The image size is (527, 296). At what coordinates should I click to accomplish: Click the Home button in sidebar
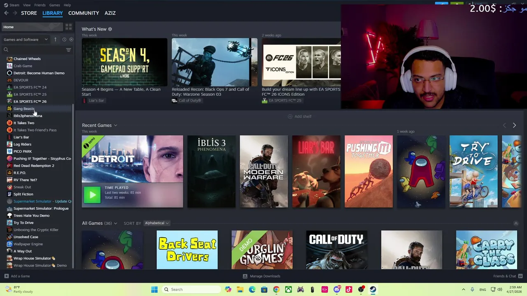pyautogui.click(x=32, y=27)
